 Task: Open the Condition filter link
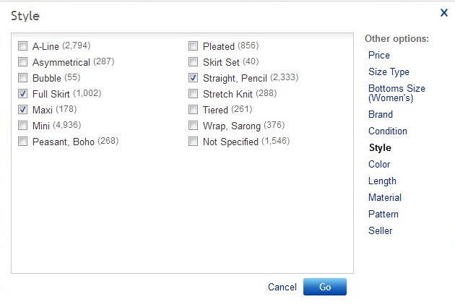pos(388,131)
